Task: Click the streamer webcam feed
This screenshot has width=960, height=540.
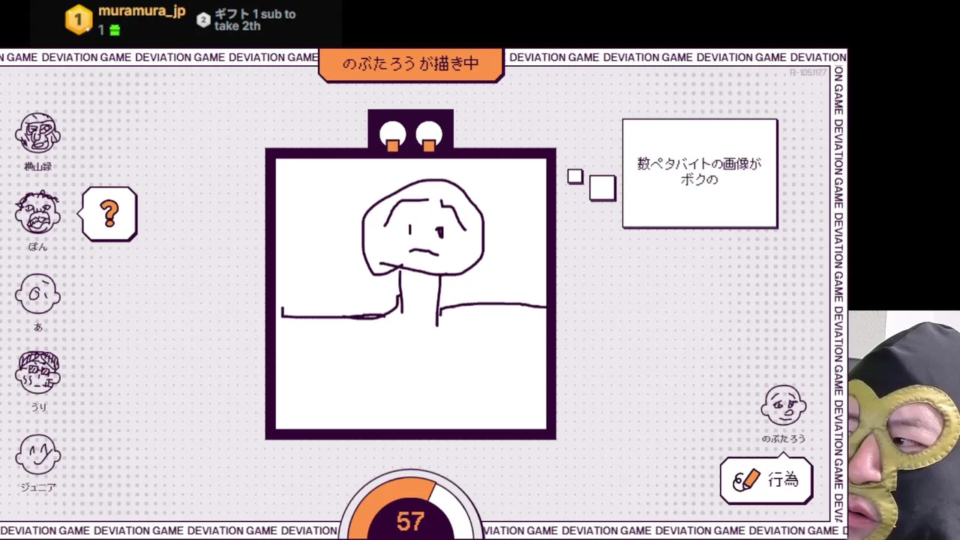Action: pos(904,425)
